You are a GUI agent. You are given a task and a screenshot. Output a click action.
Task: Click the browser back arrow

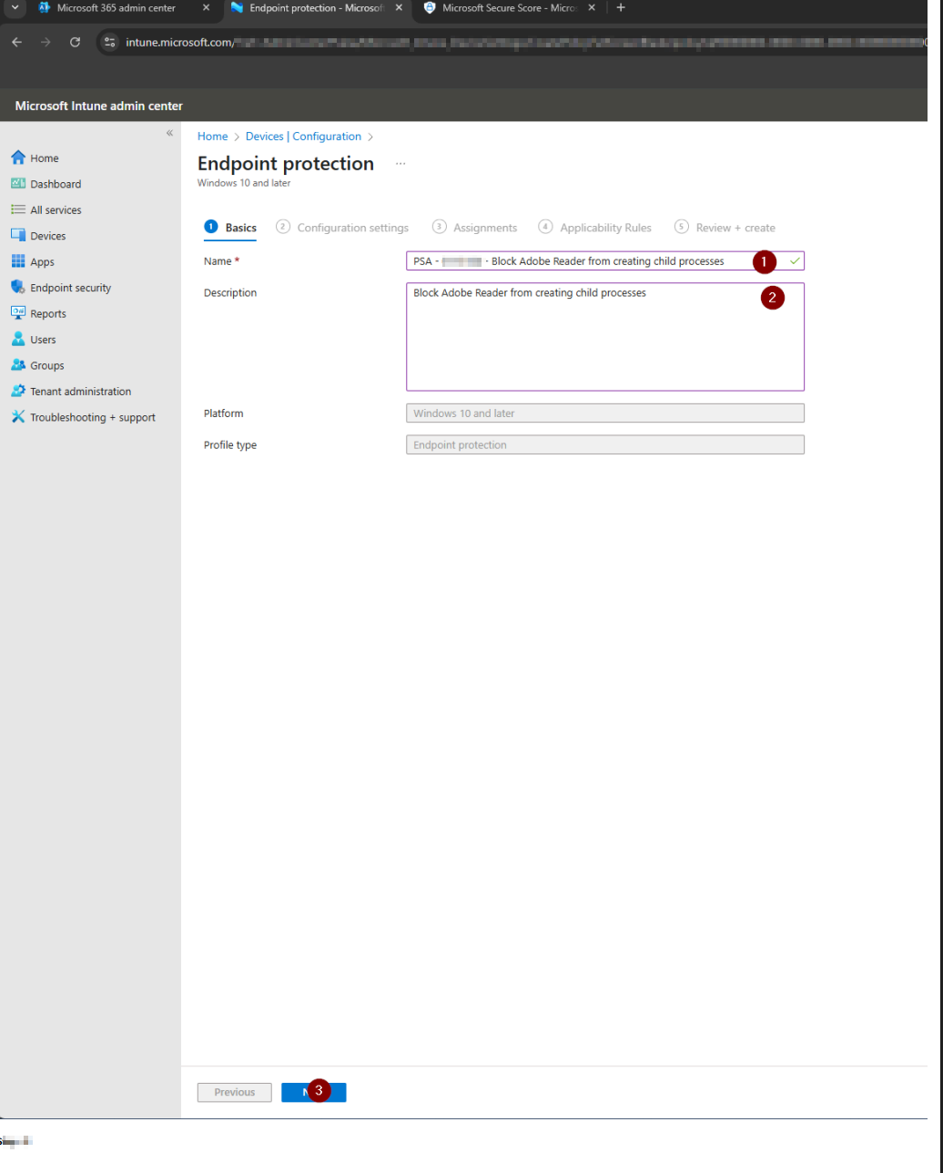tap(16, 42)
